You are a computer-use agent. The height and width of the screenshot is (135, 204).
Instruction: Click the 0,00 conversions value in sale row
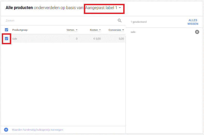[x=121, y=39]
